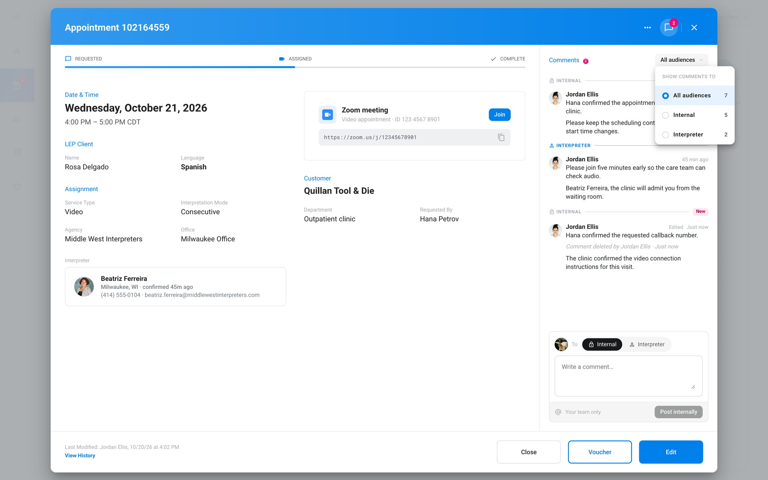Click the appointment progress bar

(295, 67)
